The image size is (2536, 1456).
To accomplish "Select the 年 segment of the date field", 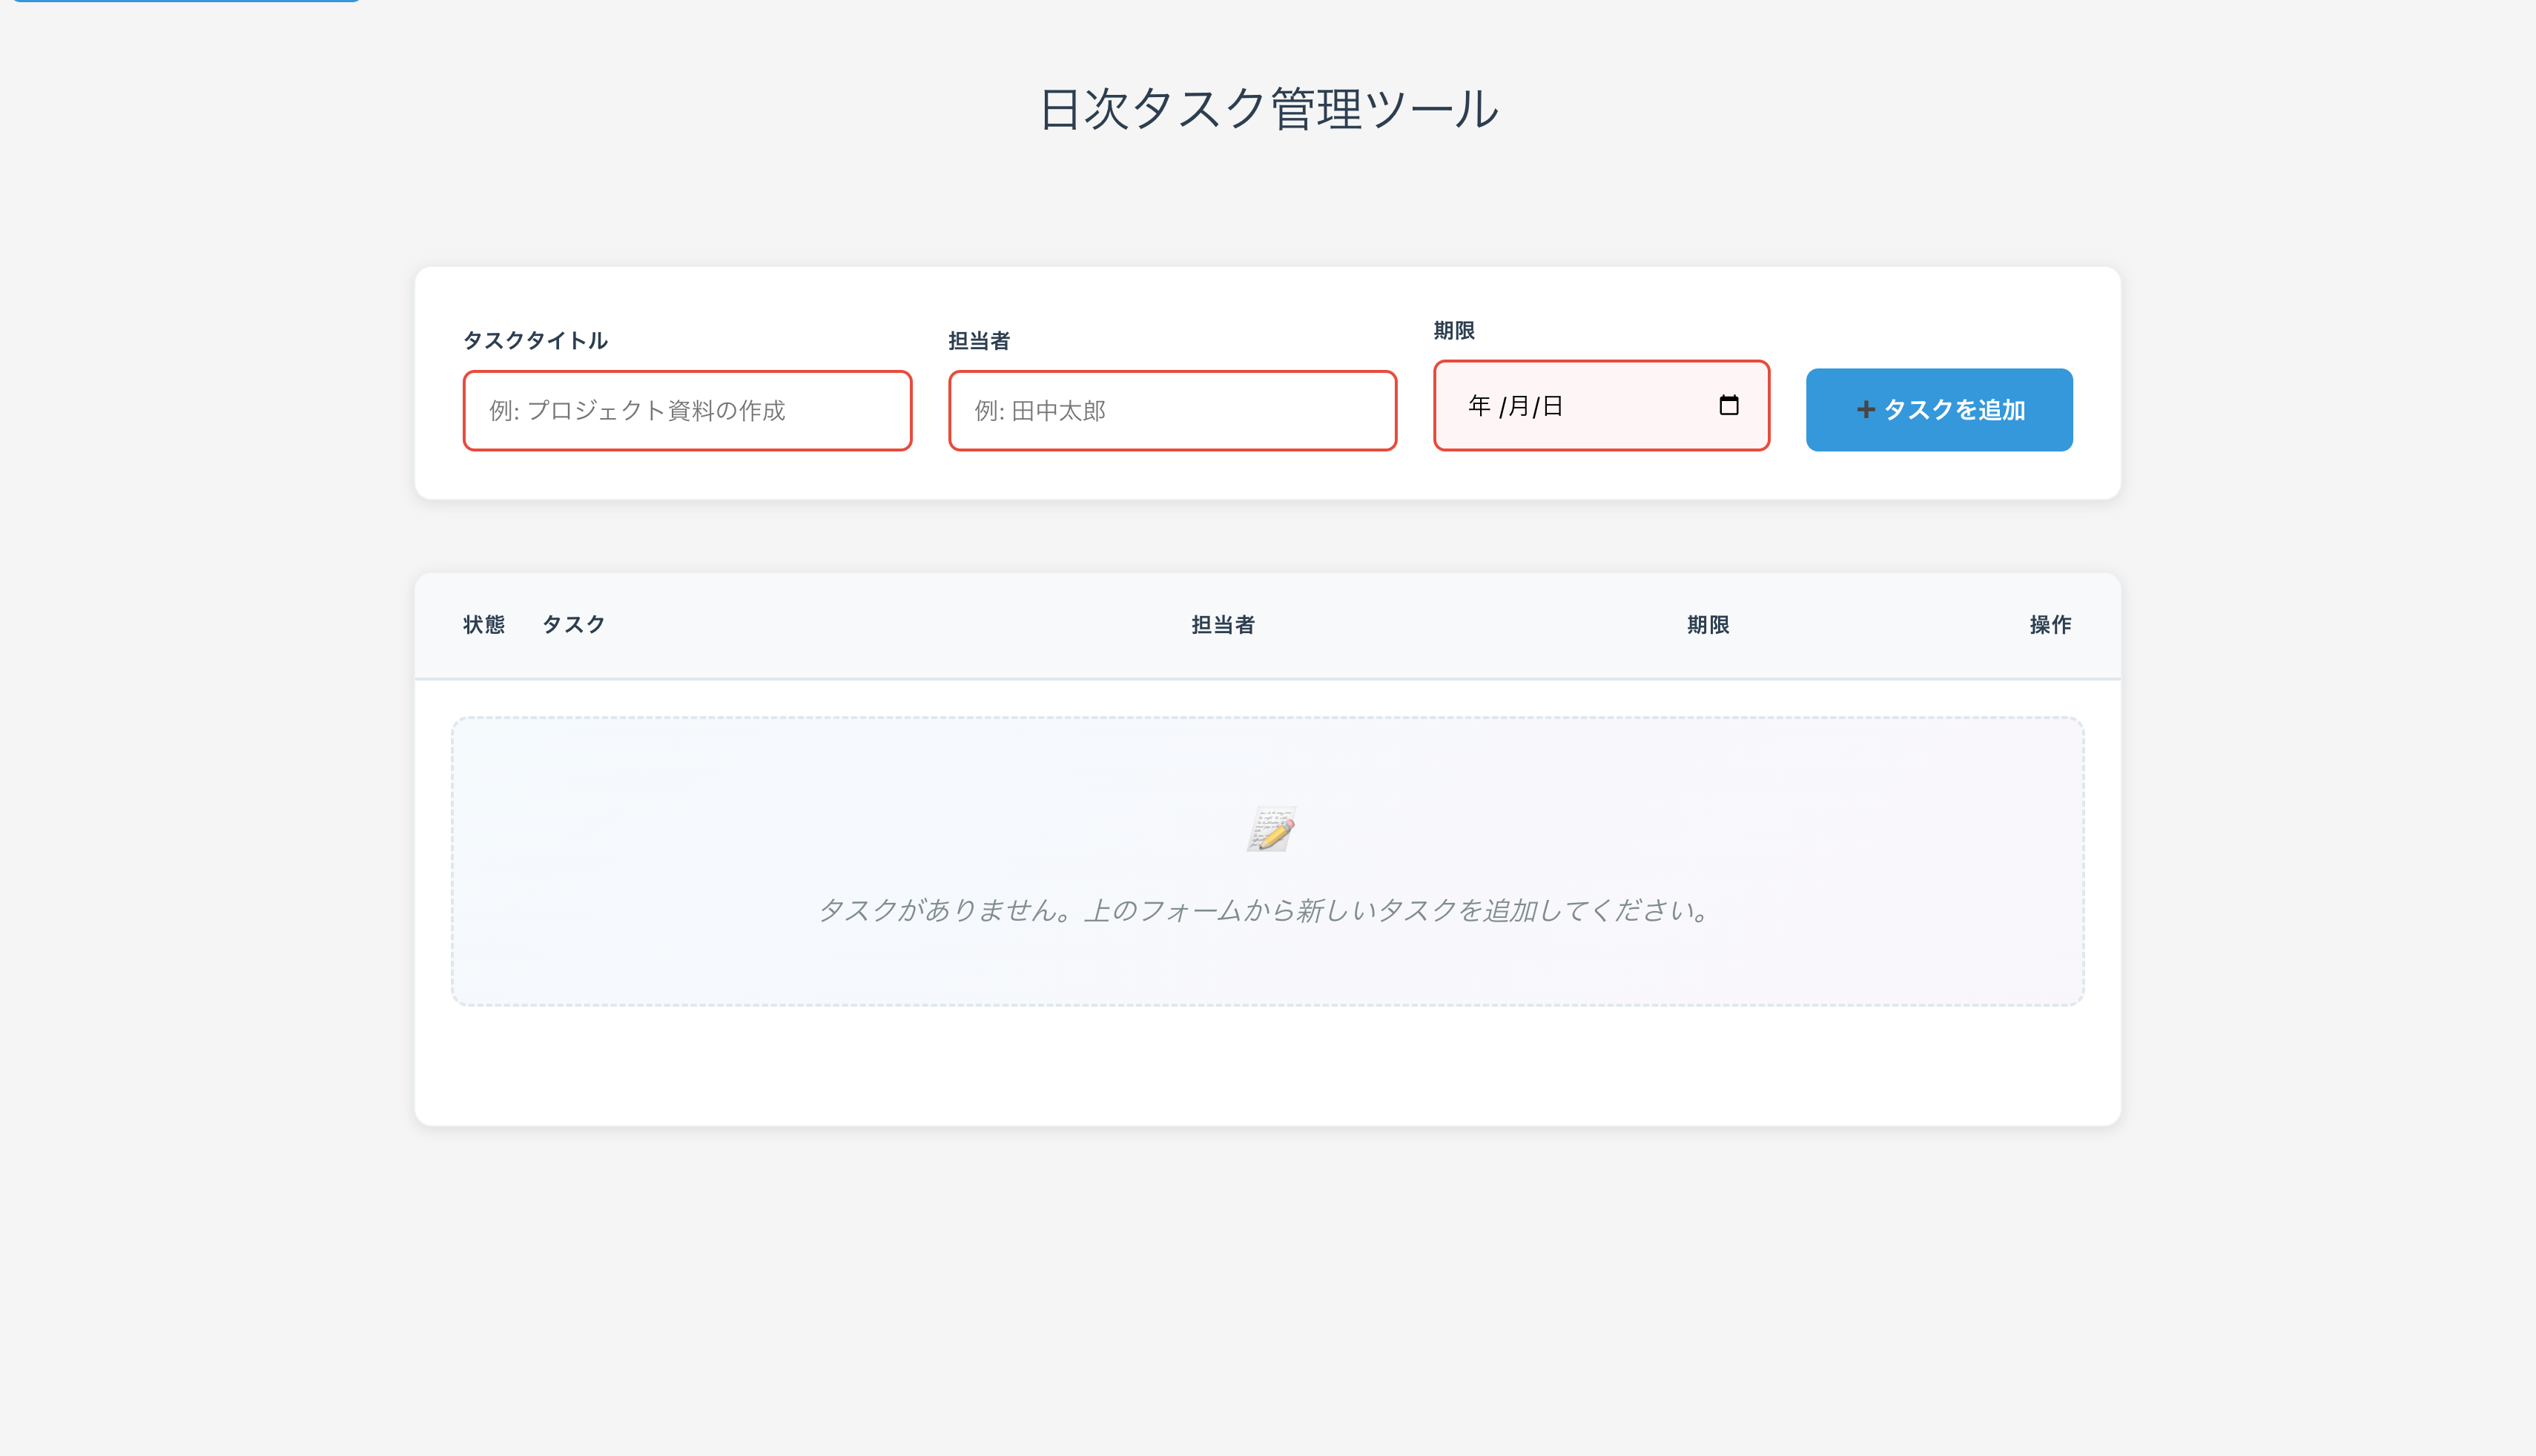I will pyautogui.click(x=1479, y=405).
